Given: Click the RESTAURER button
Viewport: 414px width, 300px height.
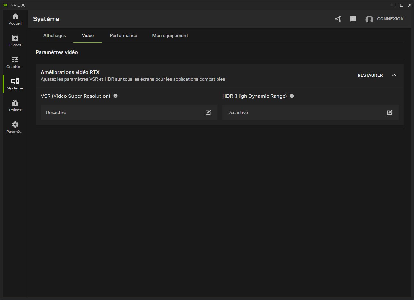Looking at the screenshot, I should [370, 75].
